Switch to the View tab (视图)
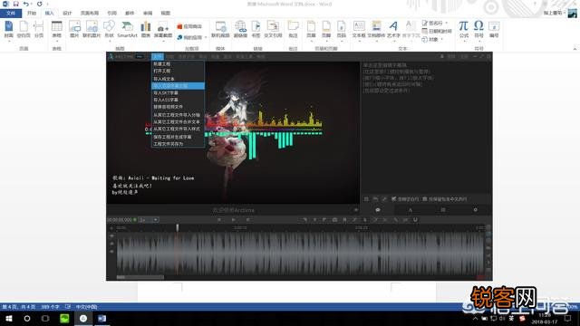Image resolution: width=580 pixels, height=326 pixels. click(165, 13)
